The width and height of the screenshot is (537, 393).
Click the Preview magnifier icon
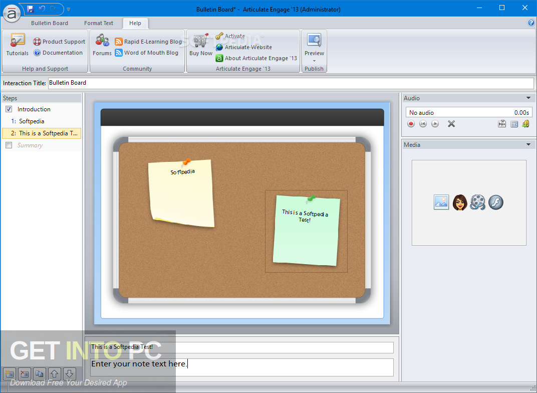click(314, 40)
